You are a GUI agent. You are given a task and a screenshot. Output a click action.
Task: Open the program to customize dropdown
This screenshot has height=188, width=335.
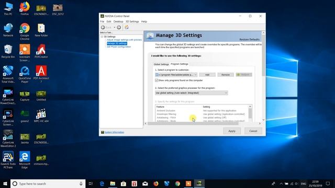176,75
